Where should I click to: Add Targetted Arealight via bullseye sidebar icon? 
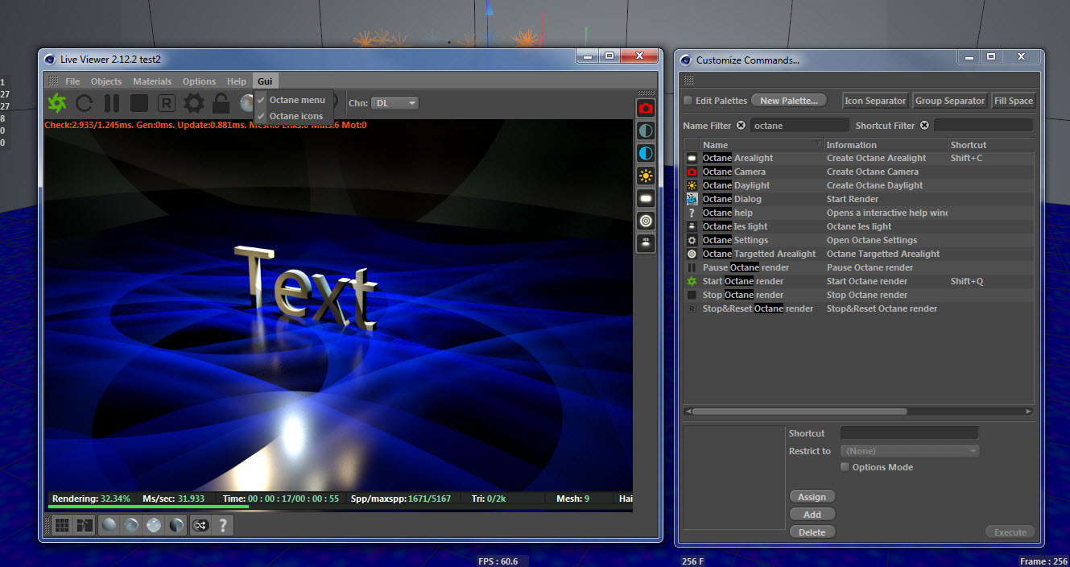[646, 221]
